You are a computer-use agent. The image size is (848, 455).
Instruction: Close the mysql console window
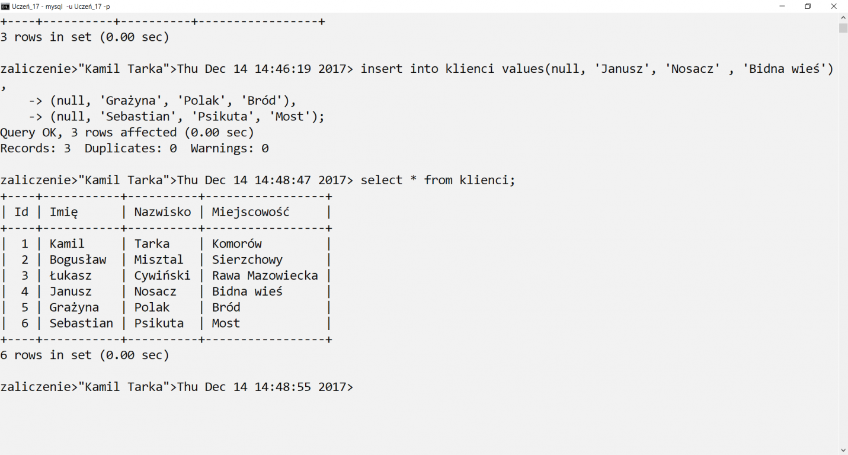click(834, 6)
